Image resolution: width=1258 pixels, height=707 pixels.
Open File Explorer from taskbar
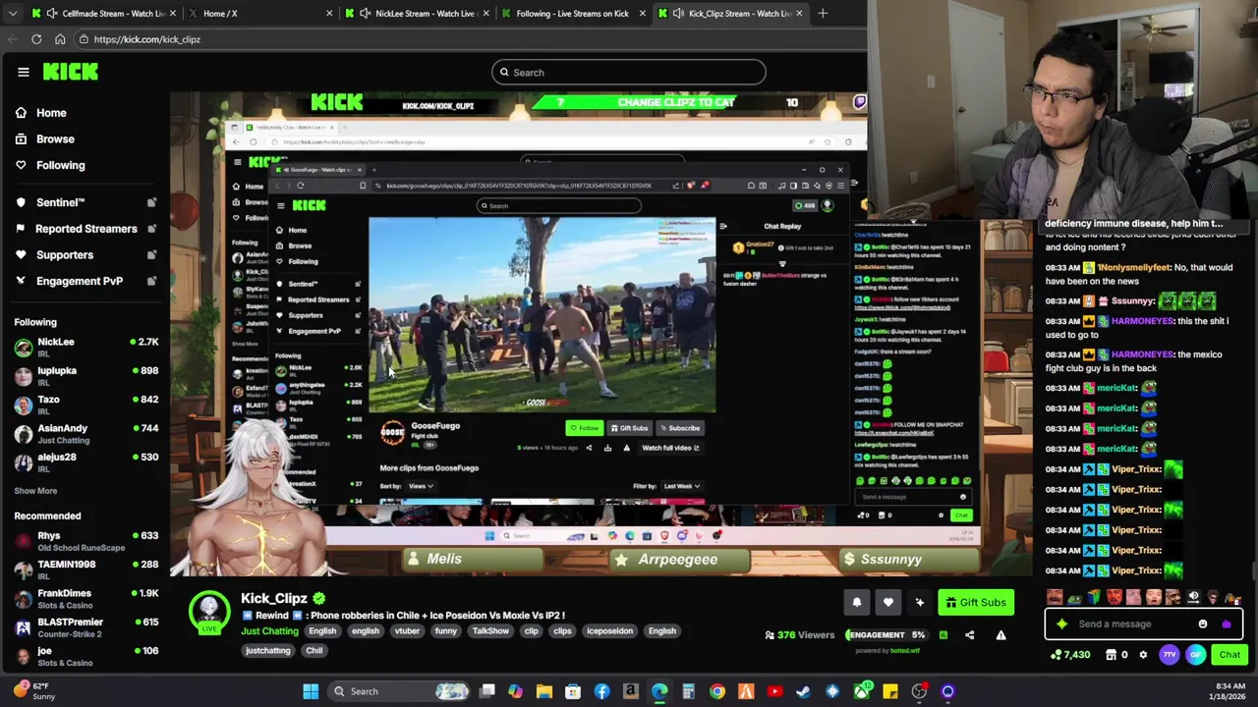pyautogui.click(x=543, y=691)
